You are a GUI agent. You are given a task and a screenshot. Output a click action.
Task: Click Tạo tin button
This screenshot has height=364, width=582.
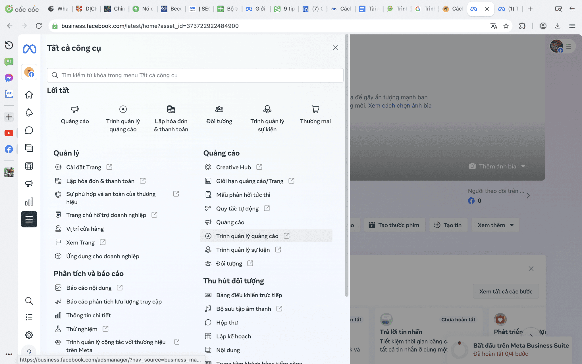click(448, 225)
